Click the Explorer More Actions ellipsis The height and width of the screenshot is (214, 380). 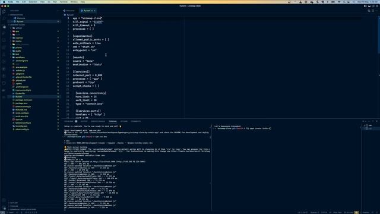pyautogui.click(x=58, y=11)
